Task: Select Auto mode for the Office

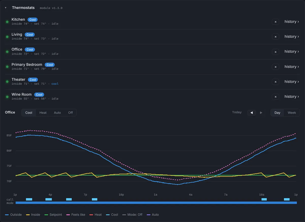Action: (57, 113)
